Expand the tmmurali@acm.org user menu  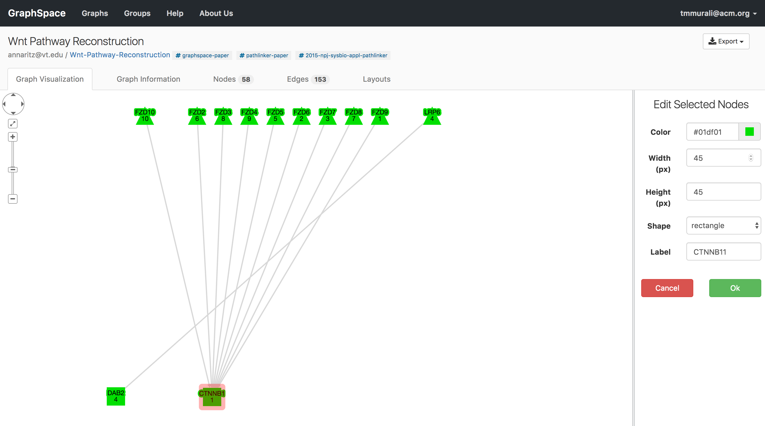coord(718,13)
